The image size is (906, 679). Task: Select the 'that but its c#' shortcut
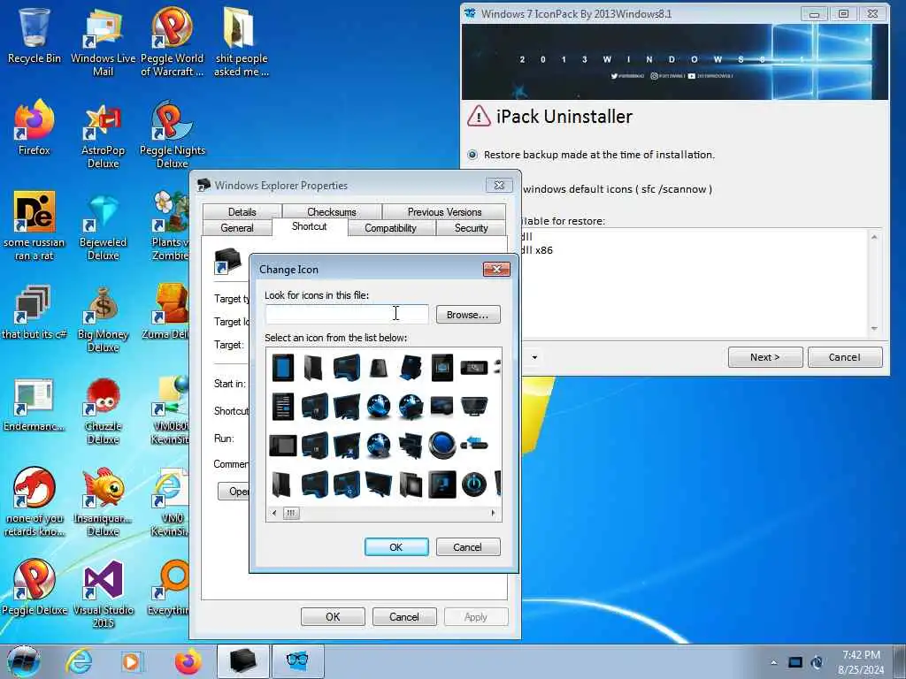35,312
